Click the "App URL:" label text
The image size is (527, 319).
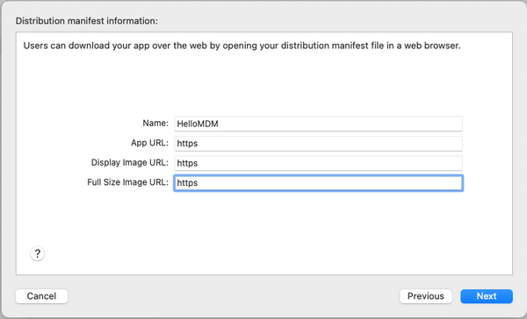click(149, 143)
